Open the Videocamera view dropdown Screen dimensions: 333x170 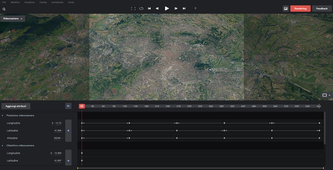12,19
